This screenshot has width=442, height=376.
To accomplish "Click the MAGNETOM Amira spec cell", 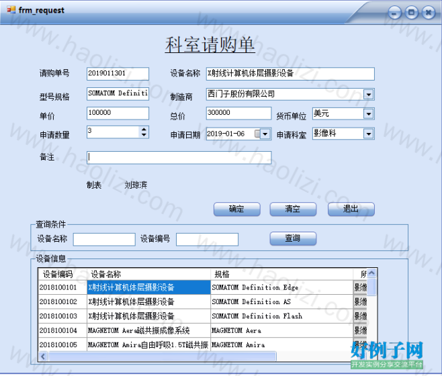I will click(281, 344).
